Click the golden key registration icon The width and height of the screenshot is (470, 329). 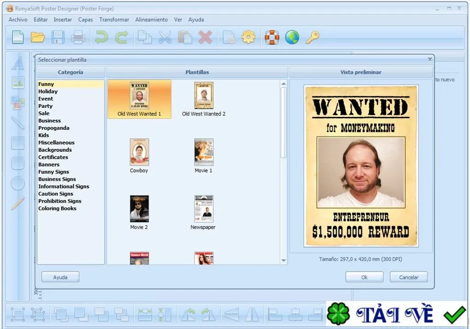click(x=312, y=38)
